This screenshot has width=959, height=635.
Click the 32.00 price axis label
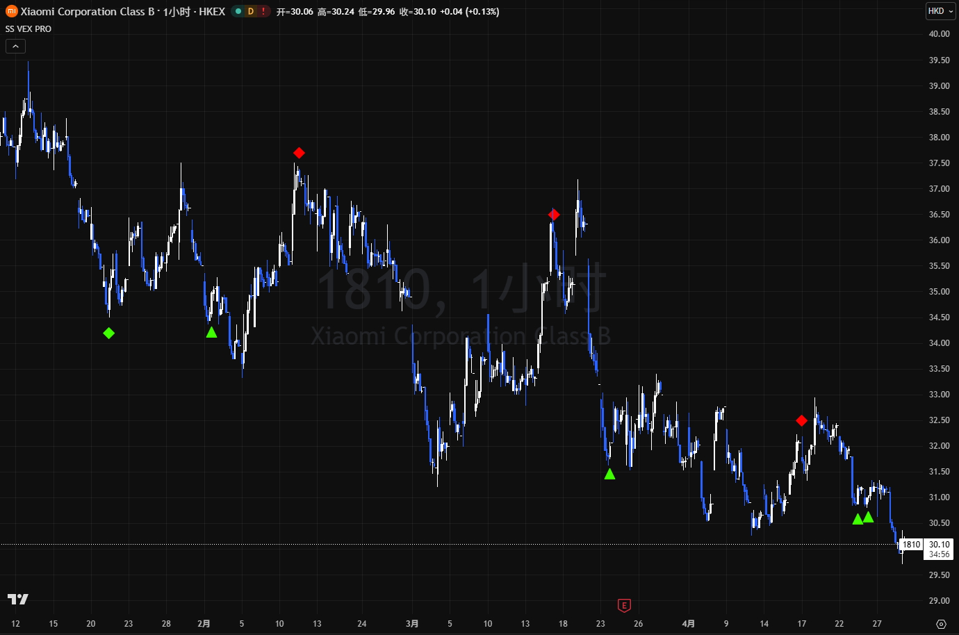(939, 446)
